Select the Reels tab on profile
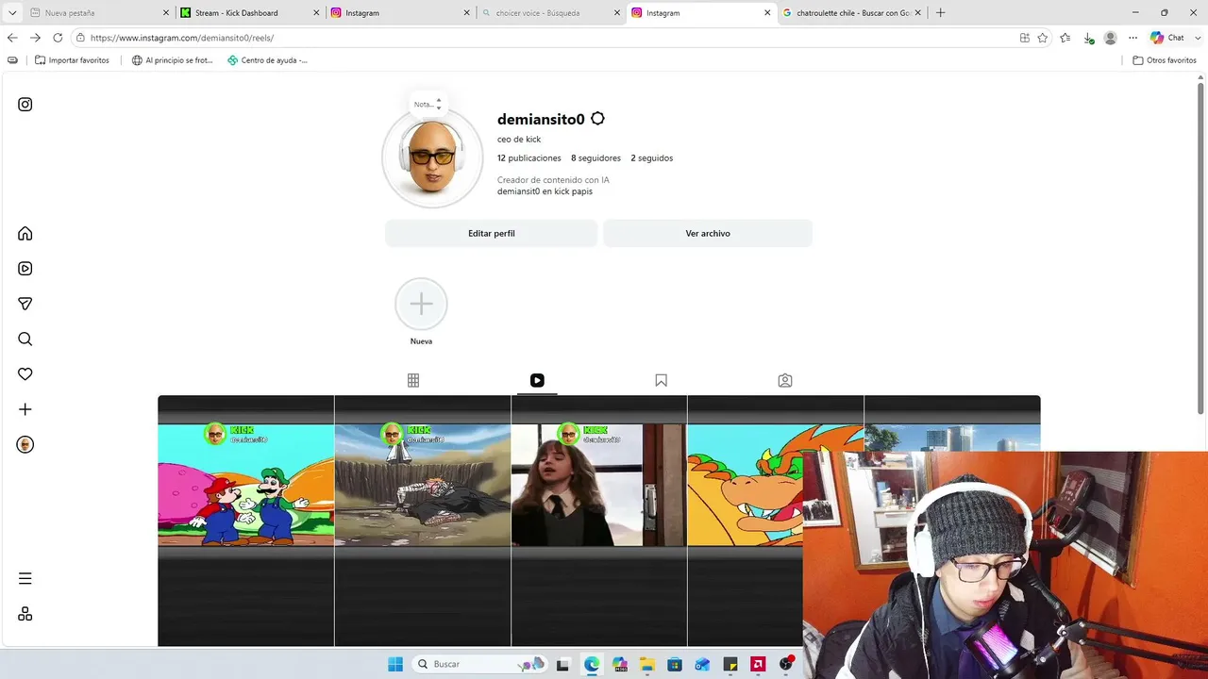This screenshot has width=1208, height=679. click(x=537, y=381)
